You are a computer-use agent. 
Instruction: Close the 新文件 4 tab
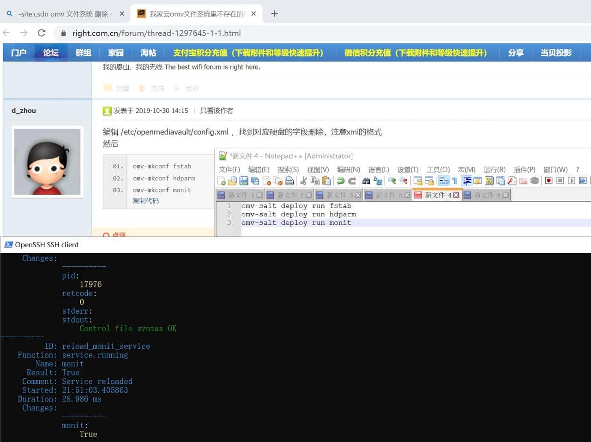pyautogui.click(x=456, y=195)
